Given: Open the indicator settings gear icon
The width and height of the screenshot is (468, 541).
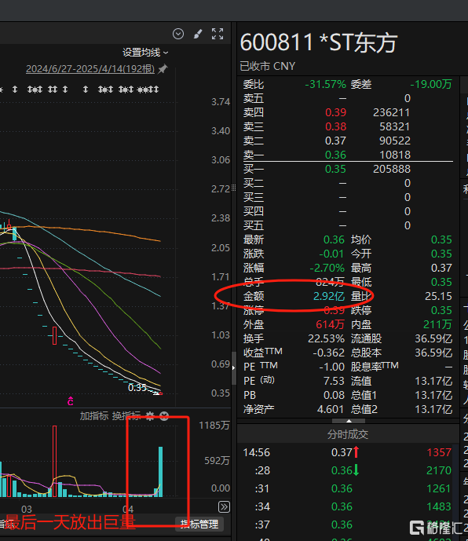Looking at the screenshot, I should click(150, 416).
